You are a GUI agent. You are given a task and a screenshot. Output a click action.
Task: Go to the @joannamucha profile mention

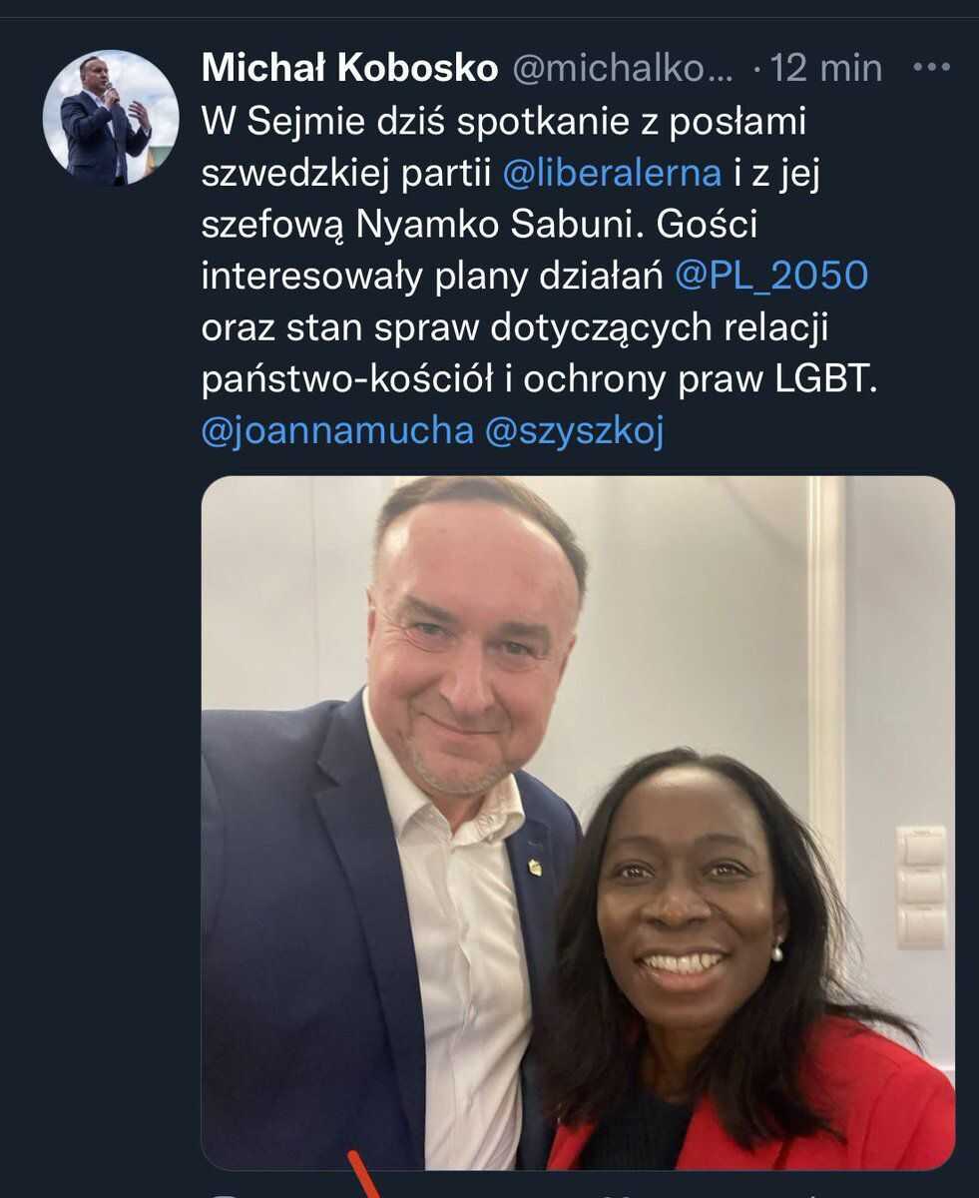tap(337, 430)
